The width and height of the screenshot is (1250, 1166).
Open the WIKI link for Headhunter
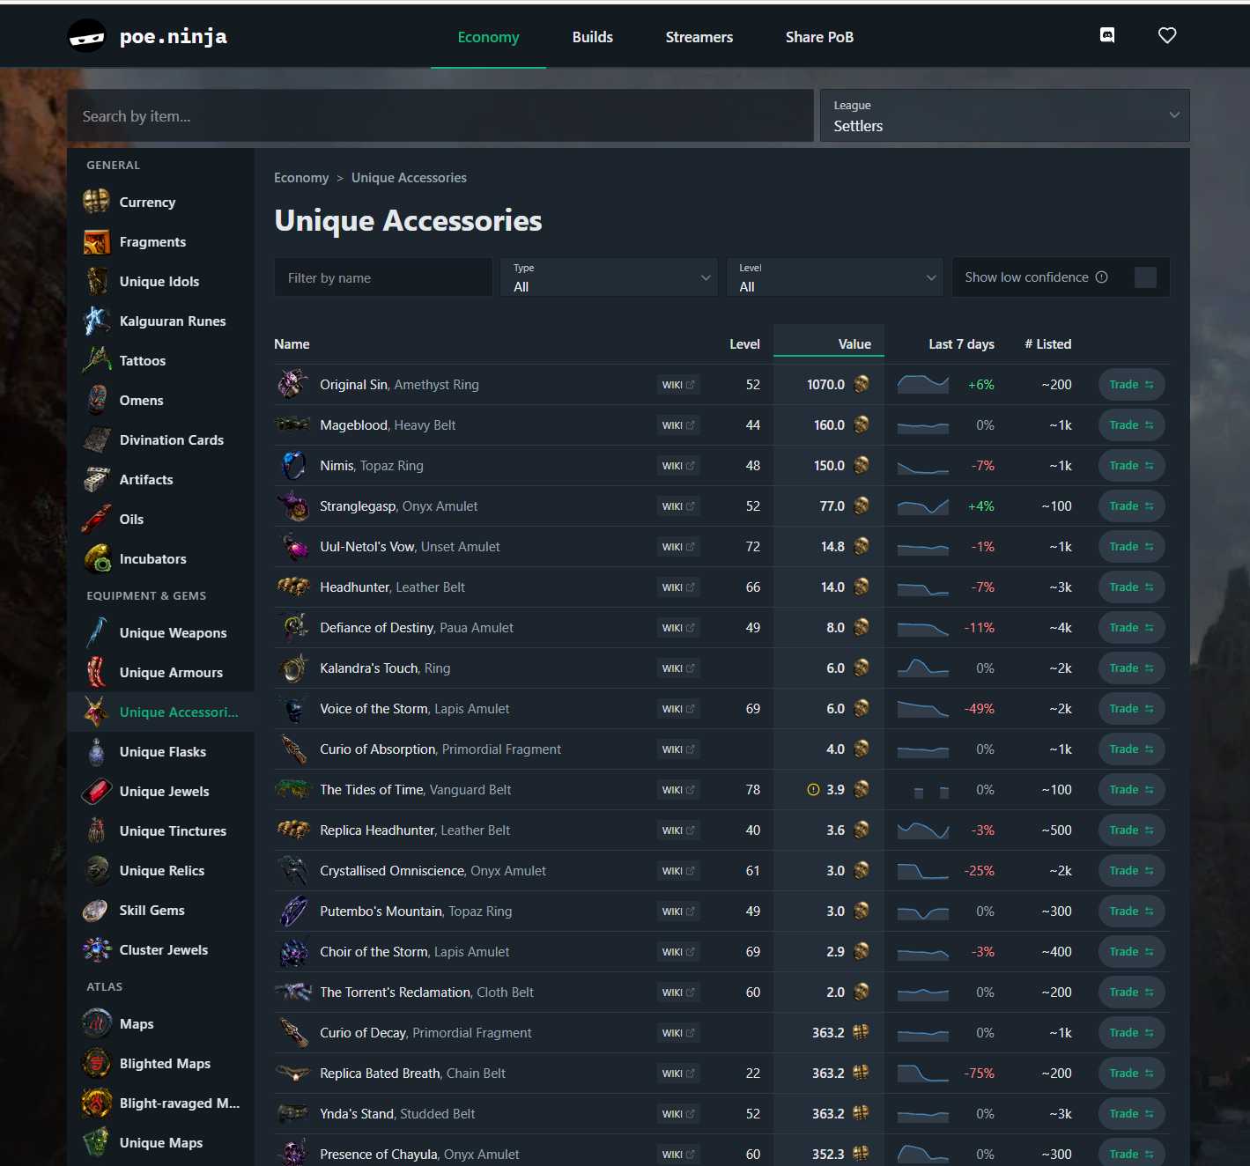pyautogui.click(x=677, y=587)
